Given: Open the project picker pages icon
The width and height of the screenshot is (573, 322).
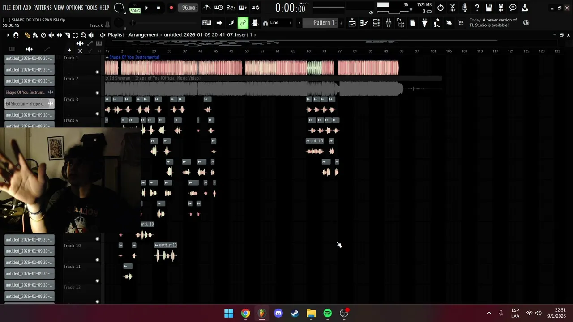Looking at the screenshot, I should [413, 23].
